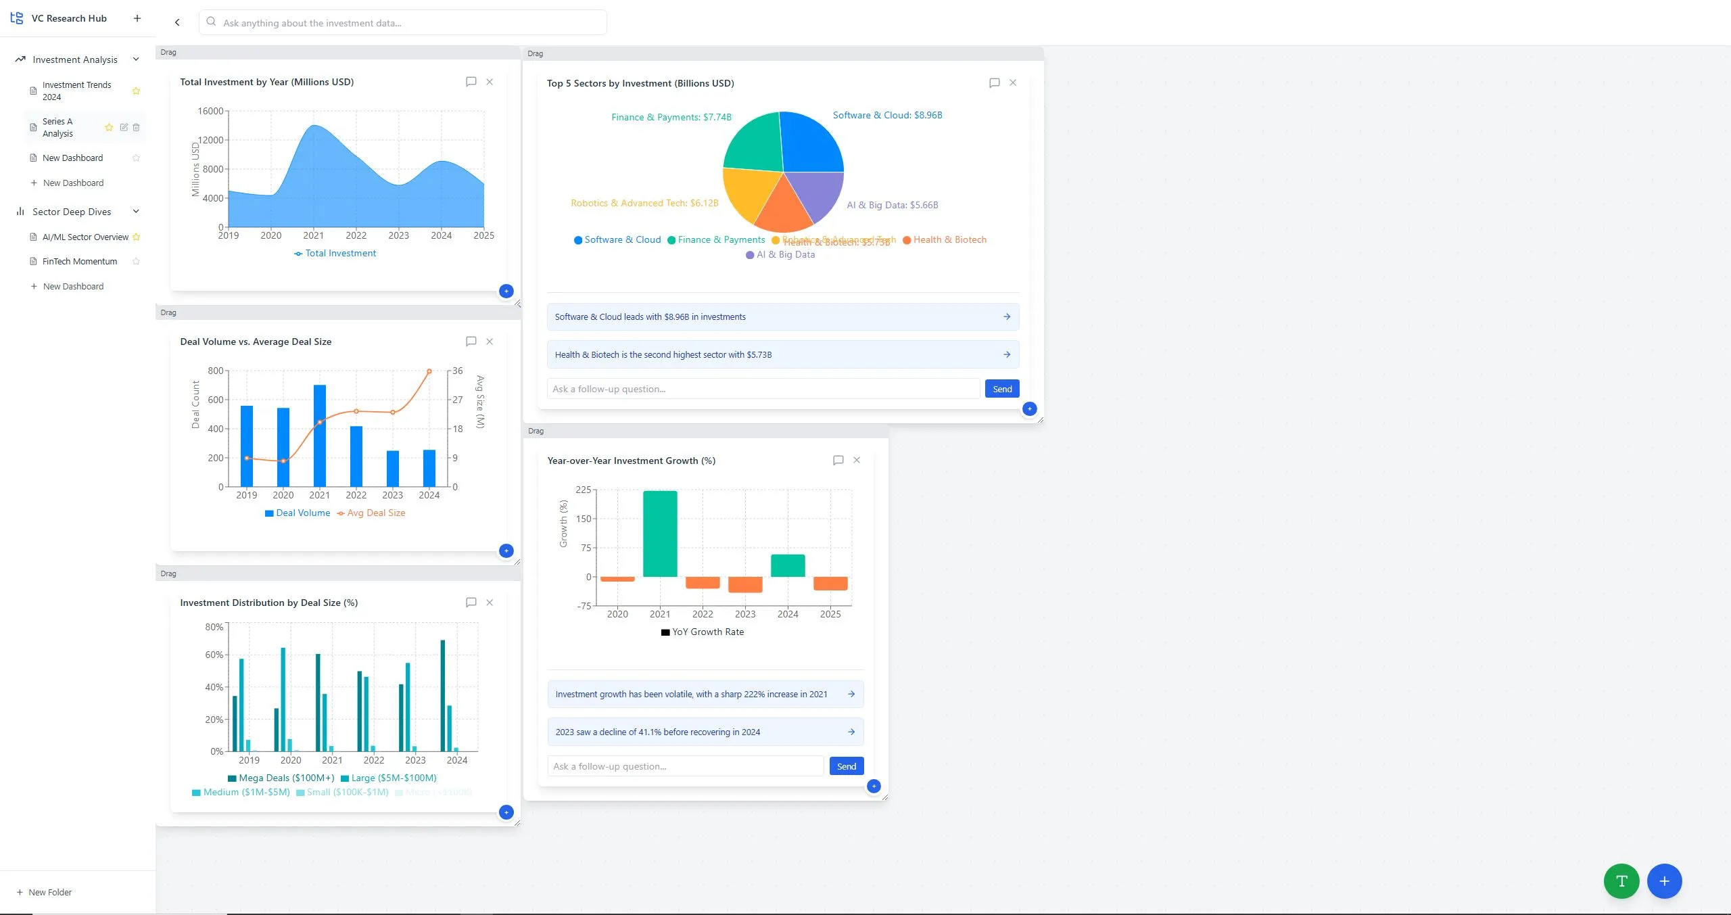
Task: Toggle Avg Deal Size legend swatch
Action: click(x=341, y=513)
